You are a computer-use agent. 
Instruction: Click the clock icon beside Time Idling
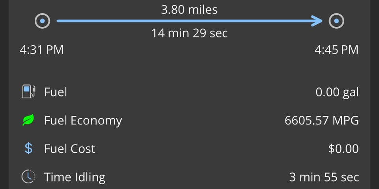(28, 177)
